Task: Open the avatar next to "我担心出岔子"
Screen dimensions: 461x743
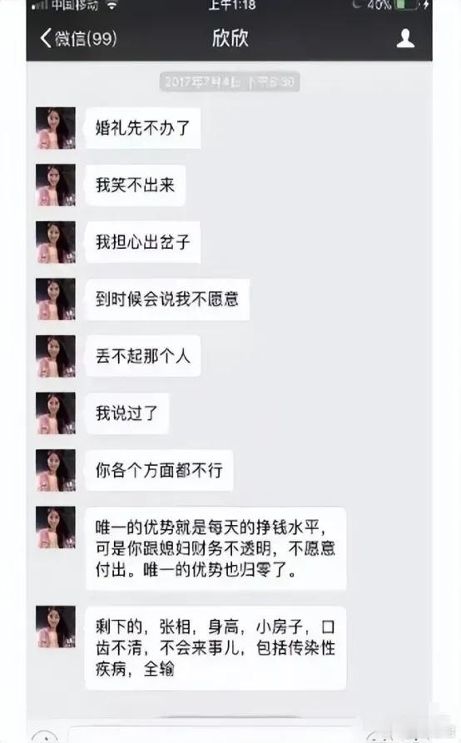Action: 56,242
